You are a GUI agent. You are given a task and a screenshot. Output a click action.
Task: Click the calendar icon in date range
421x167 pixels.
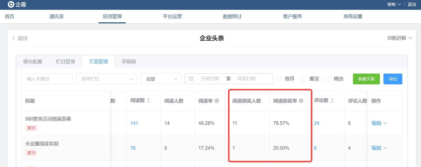191,79
